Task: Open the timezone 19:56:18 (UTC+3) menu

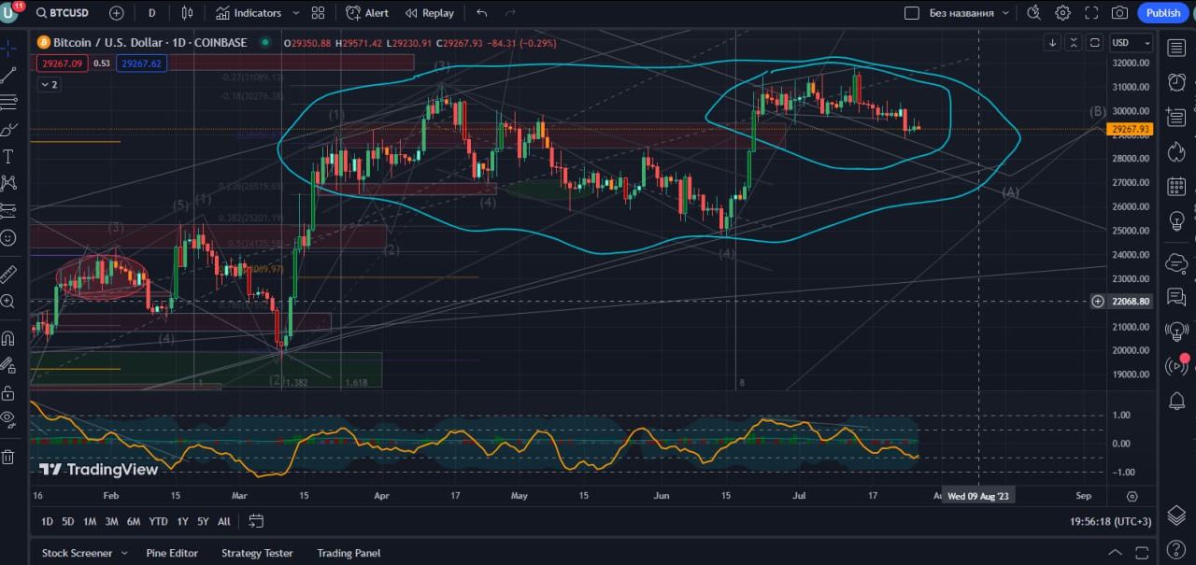Action: point(1112,521)
